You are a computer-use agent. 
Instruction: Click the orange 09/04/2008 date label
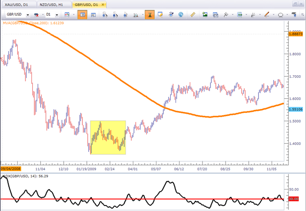11,169
